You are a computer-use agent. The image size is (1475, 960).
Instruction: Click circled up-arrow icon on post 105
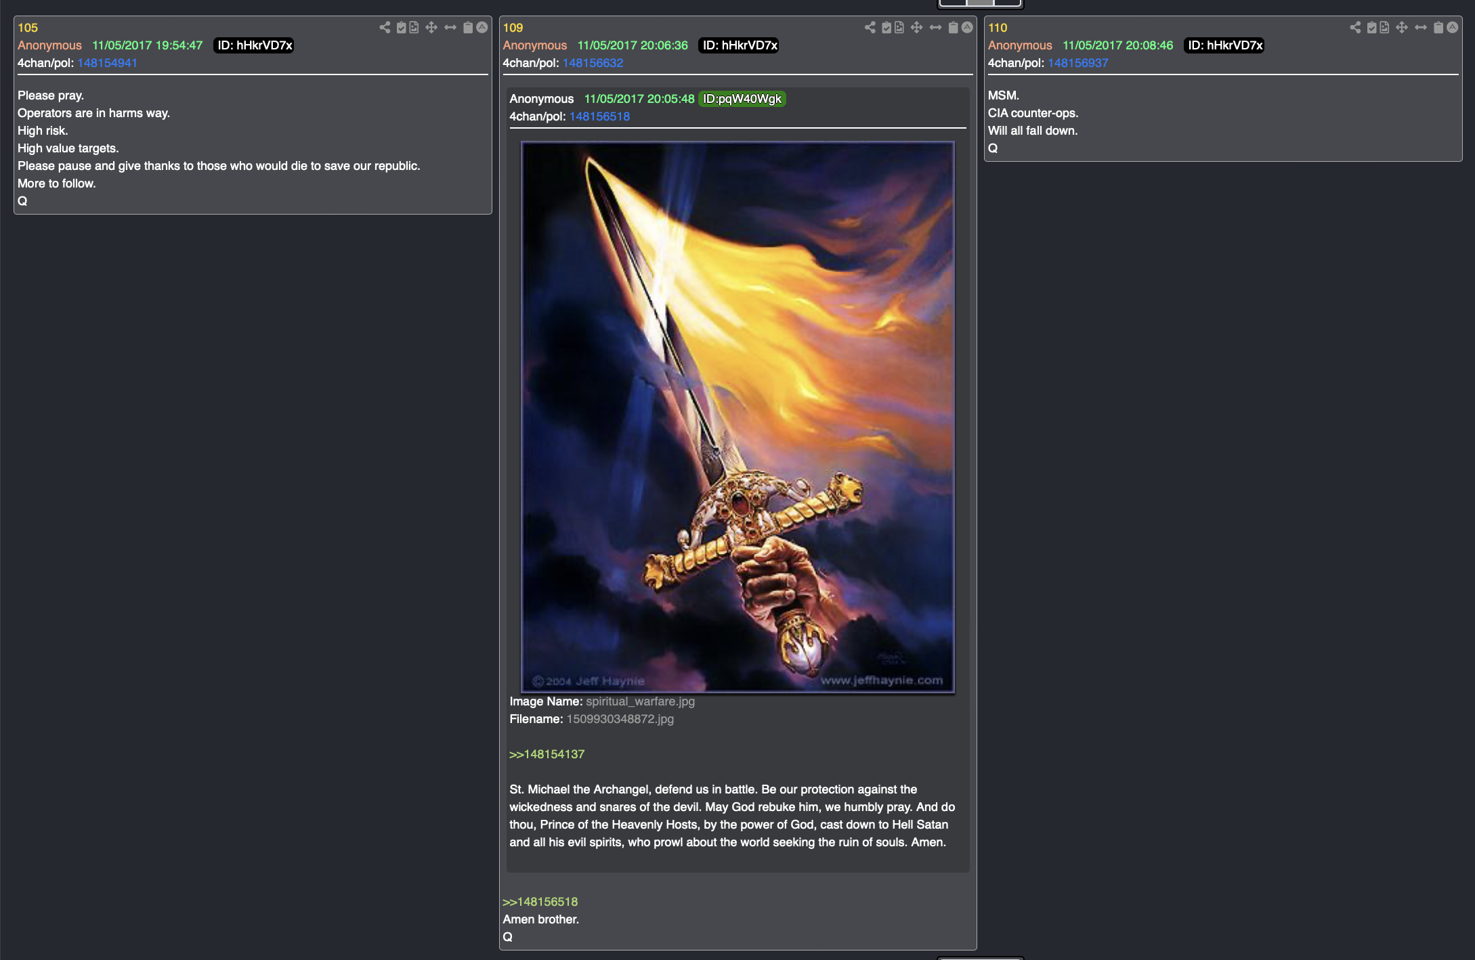(x=482, y=28)
